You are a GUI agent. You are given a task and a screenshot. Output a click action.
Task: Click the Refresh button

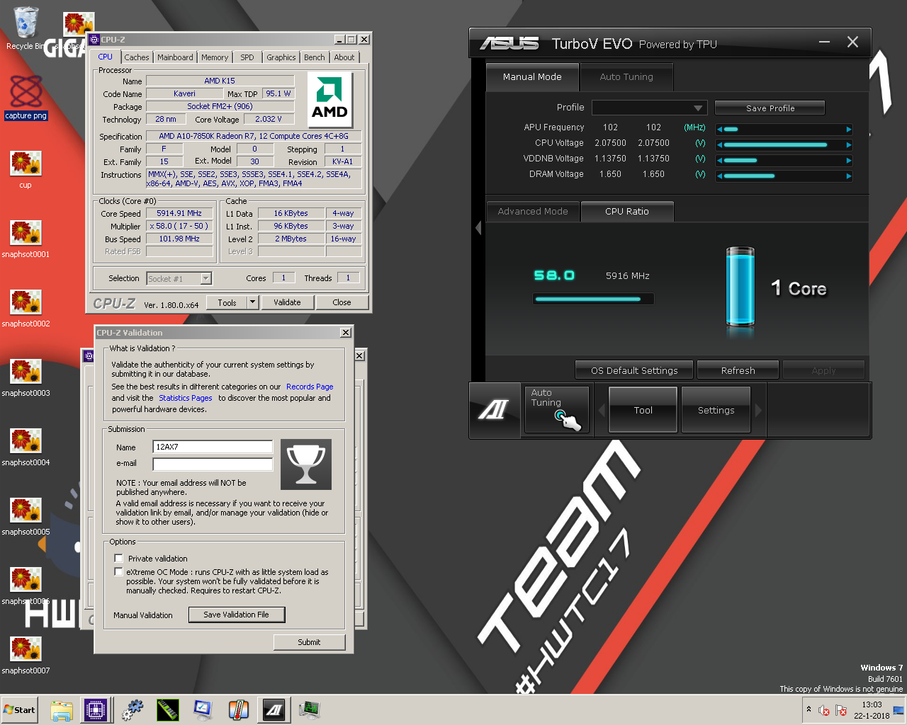coord(738,370)
